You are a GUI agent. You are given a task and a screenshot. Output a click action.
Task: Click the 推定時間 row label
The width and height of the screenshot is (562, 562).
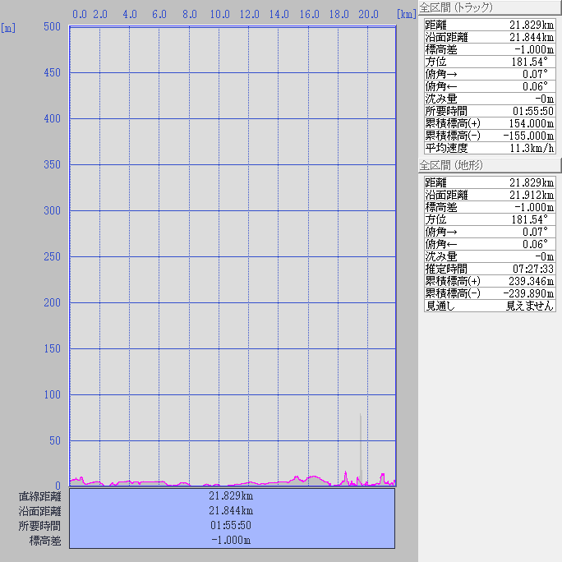(447, 269)
